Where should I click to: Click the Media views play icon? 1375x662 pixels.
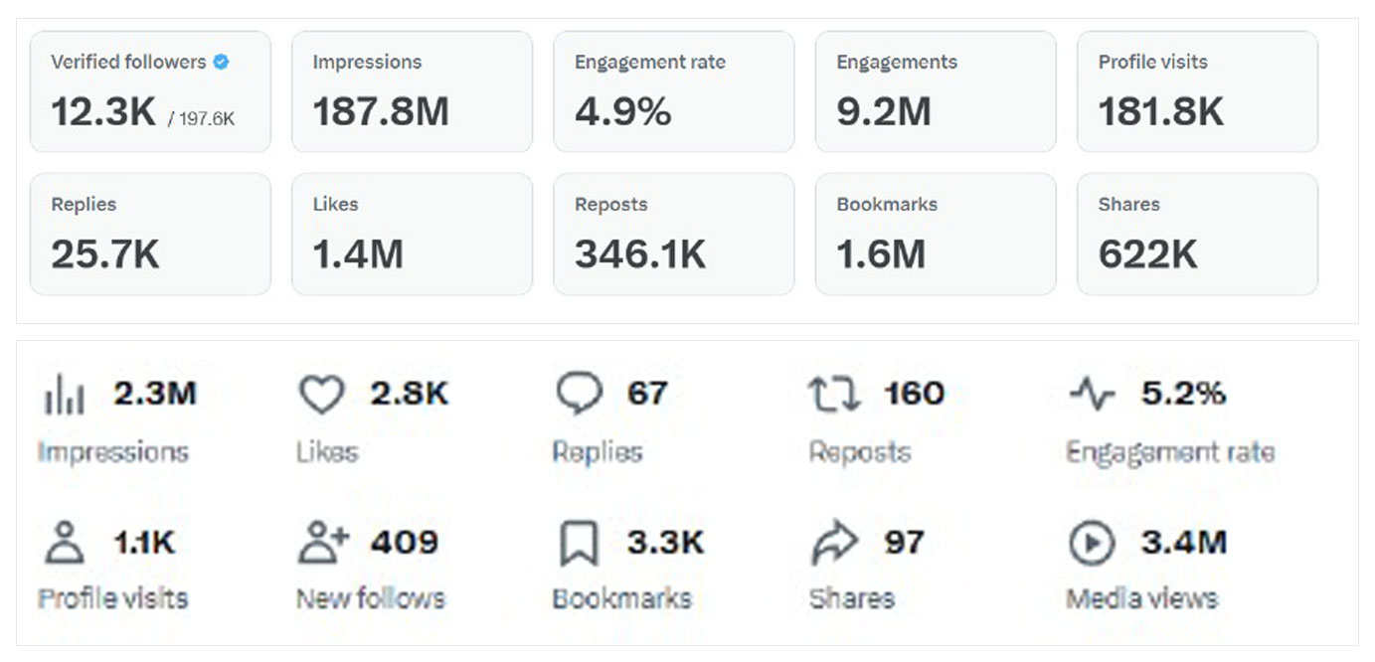pos(1092,544)
